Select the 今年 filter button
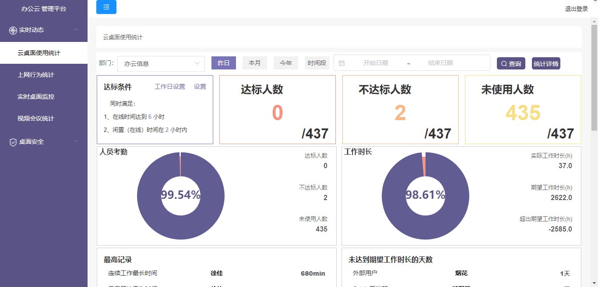 pyautogui.click(x=285, y=62)
